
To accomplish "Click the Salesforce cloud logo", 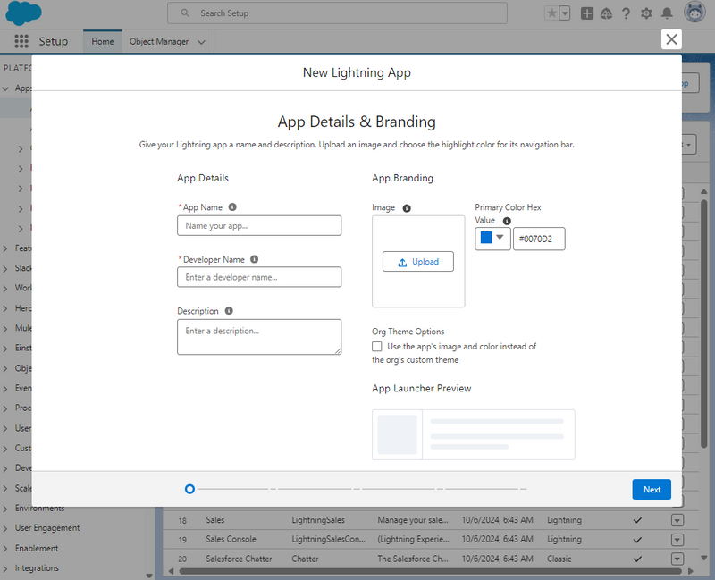I will (23, 13).
